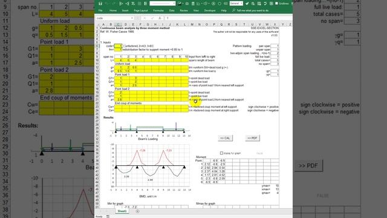The image size is (387, 218).
Task: Select row 10 header
Action: tap(97, 60)
